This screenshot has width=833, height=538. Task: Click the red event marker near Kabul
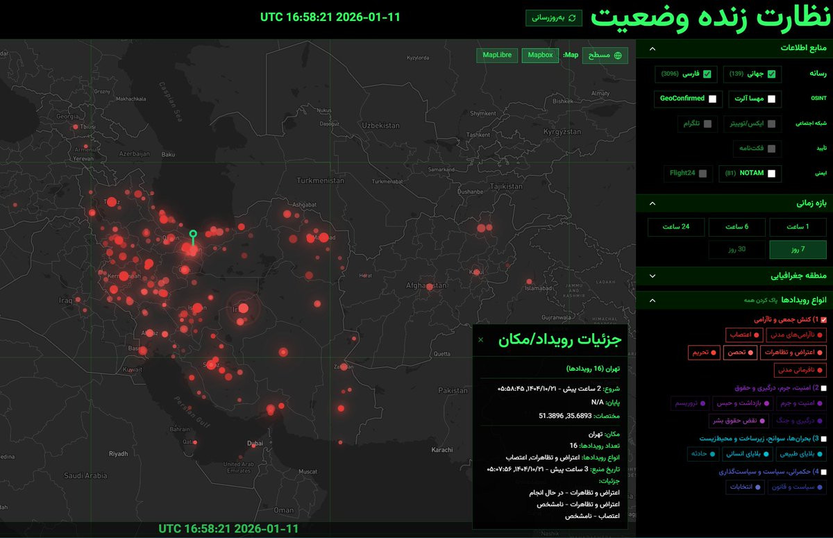477,272
